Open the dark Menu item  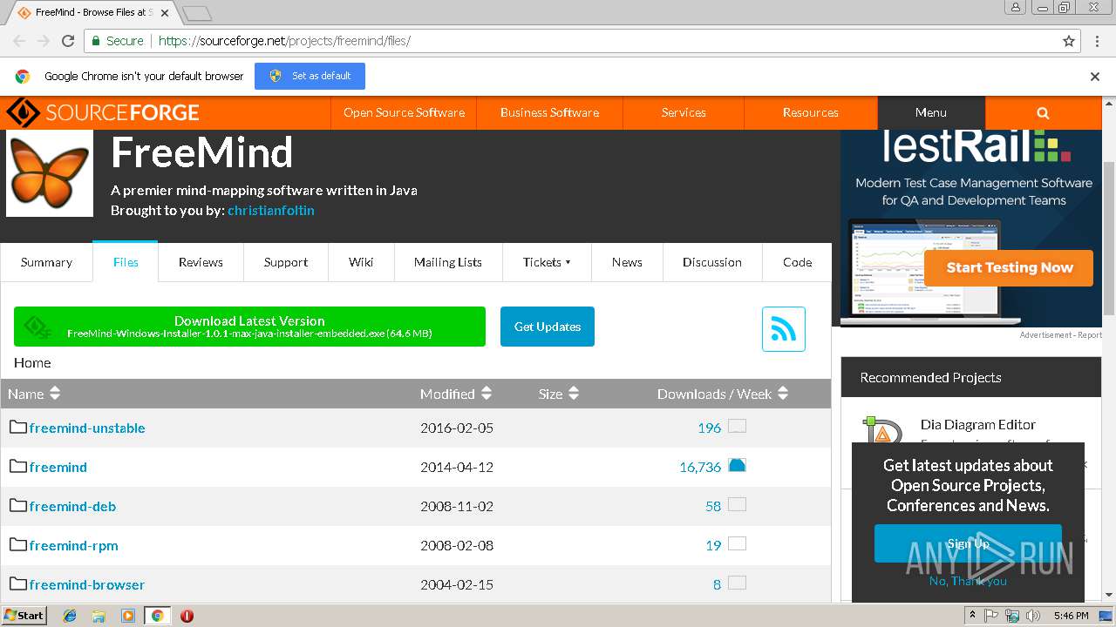[x=931, y=112]
